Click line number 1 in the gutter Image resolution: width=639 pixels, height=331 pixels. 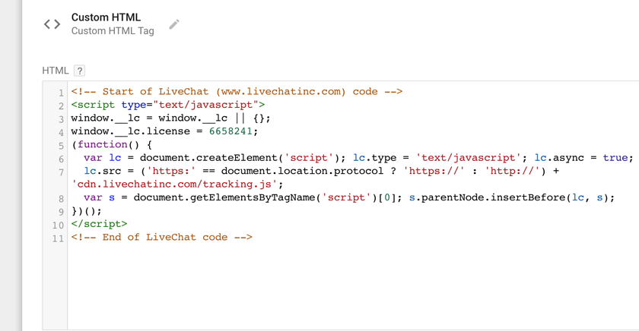coord(61,93)
